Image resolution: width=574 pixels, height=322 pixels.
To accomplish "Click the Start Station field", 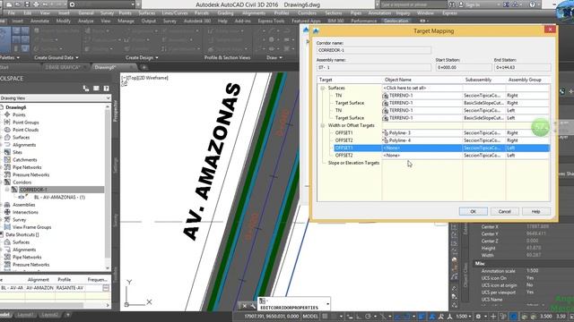I will [x=464, y=68].
